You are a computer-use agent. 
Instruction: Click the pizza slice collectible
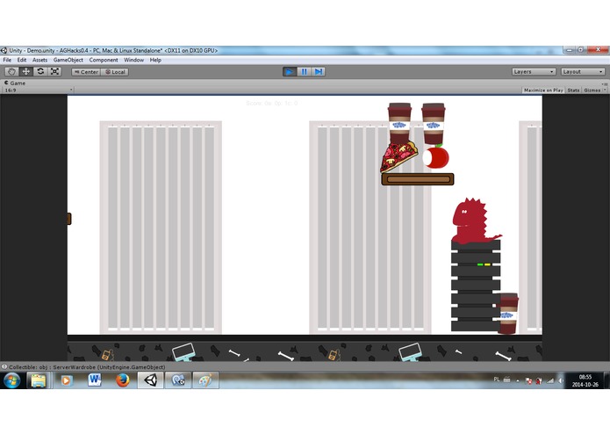(398, 156)
